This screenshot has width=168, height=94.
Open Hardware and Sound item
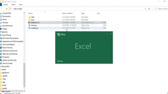click(10, 51)
